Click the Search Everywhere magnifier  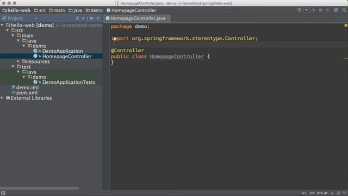[344, 10]
